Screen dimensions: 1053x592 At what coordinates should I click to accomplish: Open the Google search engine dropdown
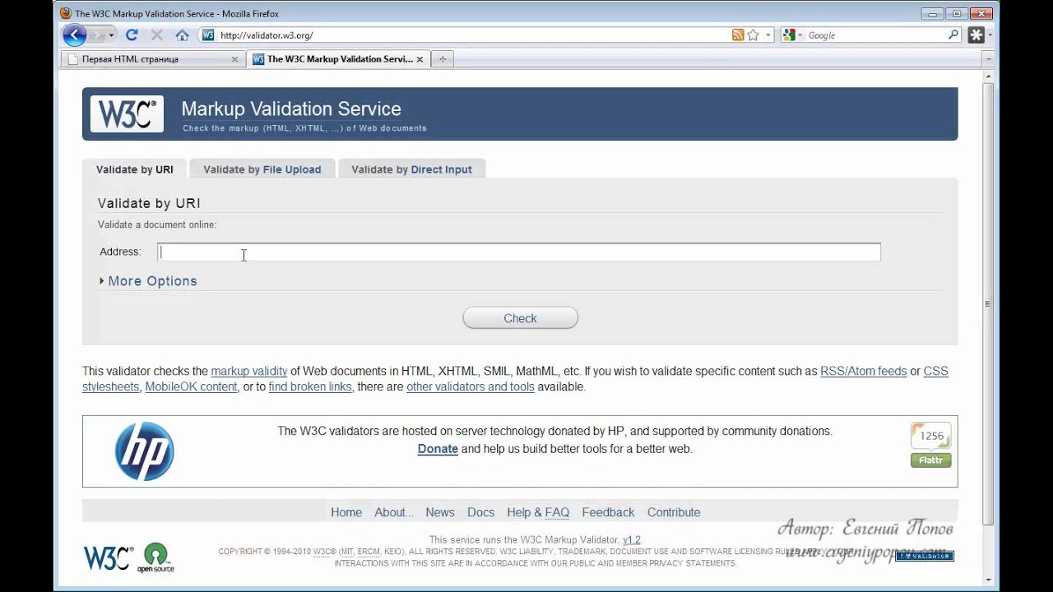point(792,35)
